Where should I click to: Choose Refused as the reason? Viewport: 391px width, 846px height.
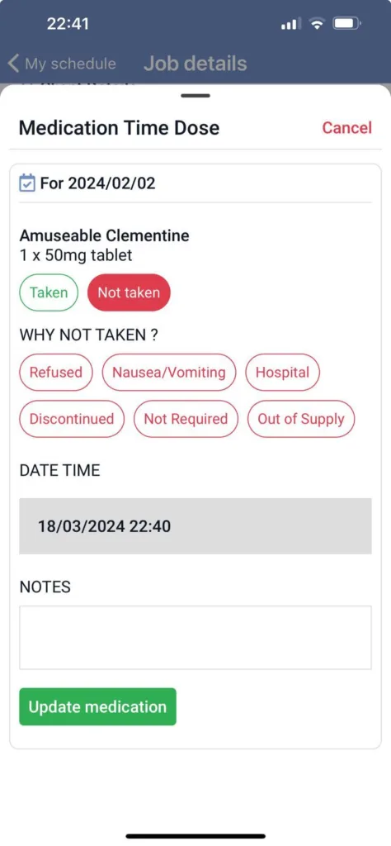56,373
